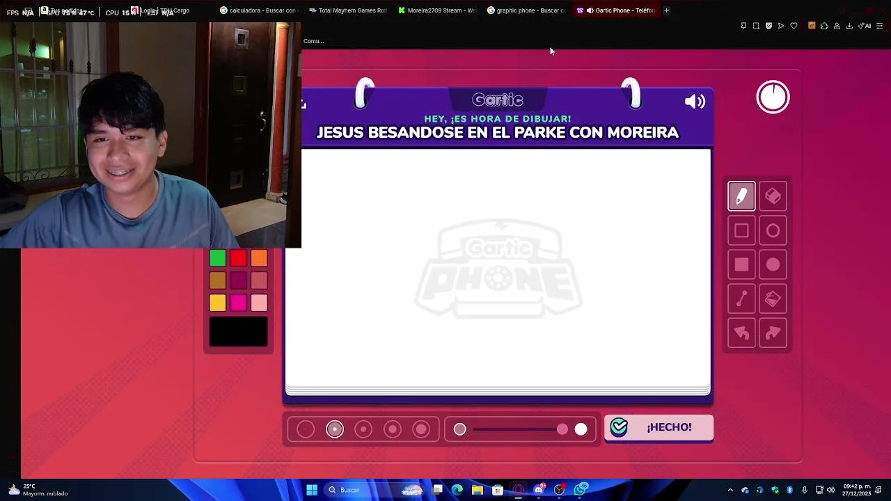Click the browser pin icon
The image size is (891, 501).
(743, 26)
